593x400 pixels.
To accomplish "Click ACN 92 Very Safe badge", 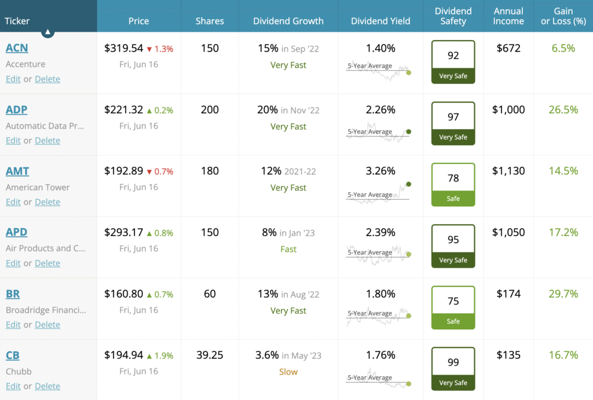I will [x=453, y=62].
